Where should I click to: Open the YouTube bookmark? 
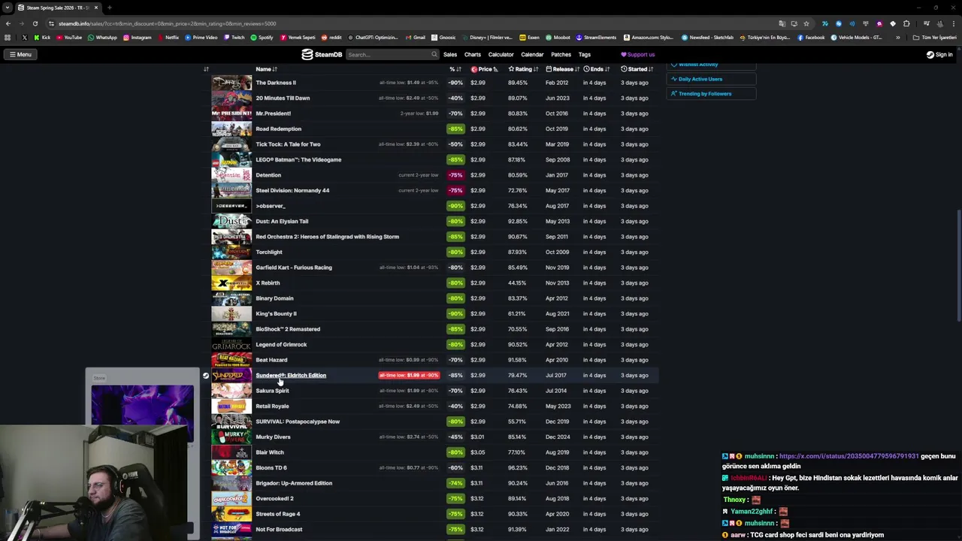point(69,38)
